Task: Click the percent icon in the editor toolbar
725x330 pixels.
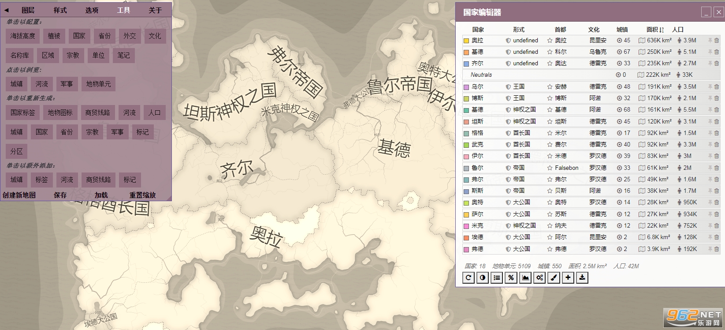Action: 511,277
